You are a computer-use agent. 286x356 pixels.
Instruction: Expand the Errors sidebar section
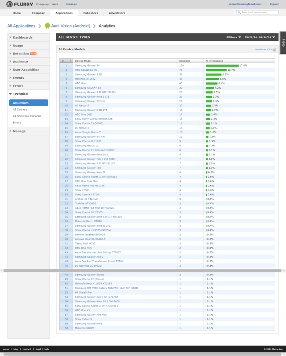(29, 86)
